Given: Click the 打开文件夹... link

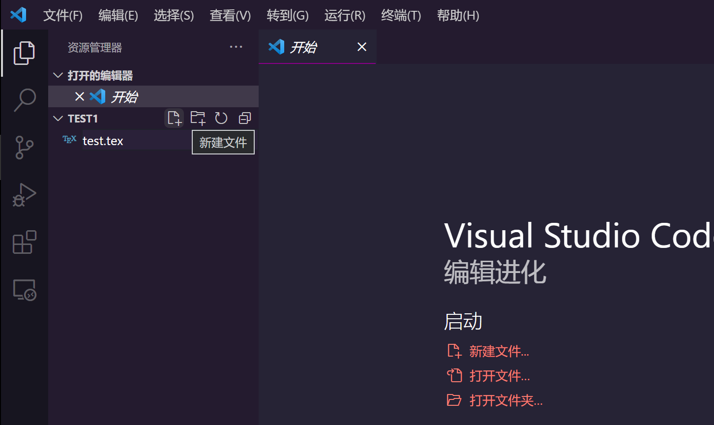Looking at the screenshot, I should [506, 400].
